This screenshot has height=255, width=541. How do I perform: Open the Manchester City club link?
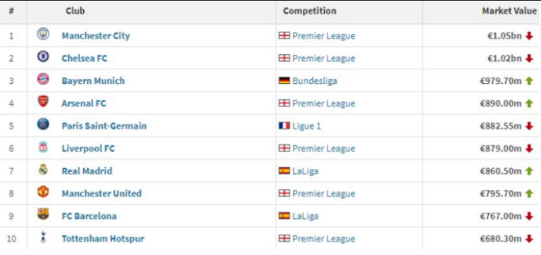click(x=96, y=36)
